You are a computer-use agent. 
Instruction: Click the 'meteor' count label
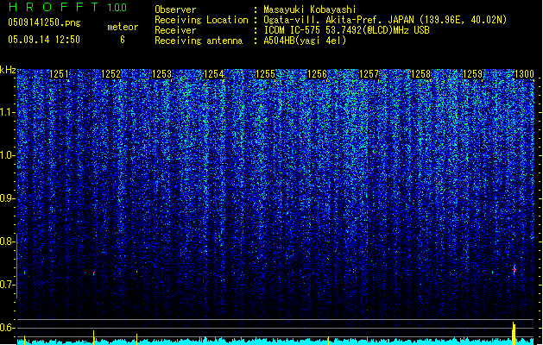[123, 27]
